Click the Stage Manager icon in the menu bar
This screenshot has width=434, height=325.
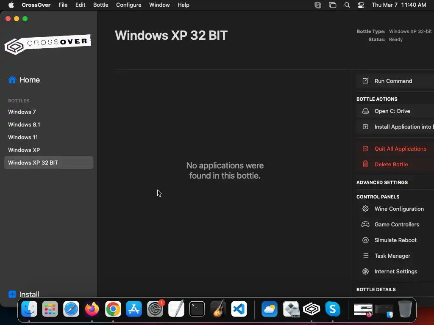click(332, 5)
